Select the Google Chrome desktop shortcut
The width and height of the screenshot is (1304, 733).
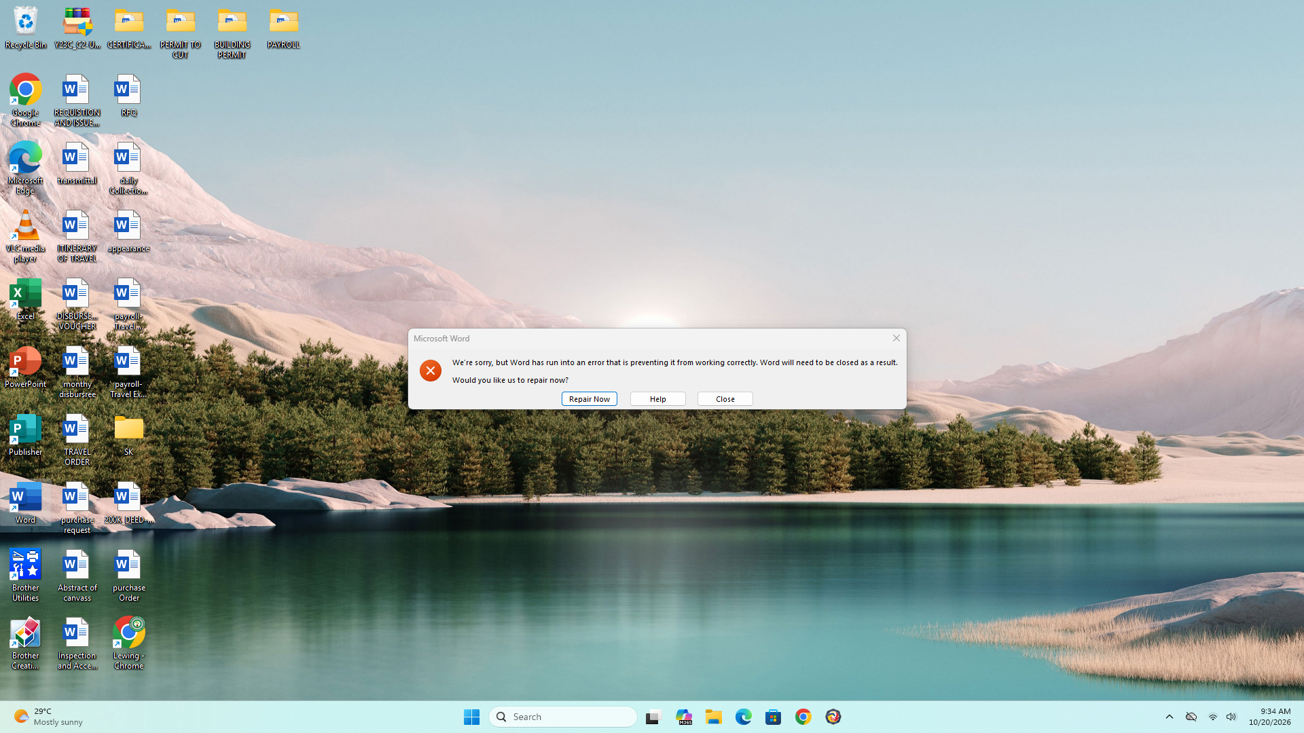coord(26,100)
